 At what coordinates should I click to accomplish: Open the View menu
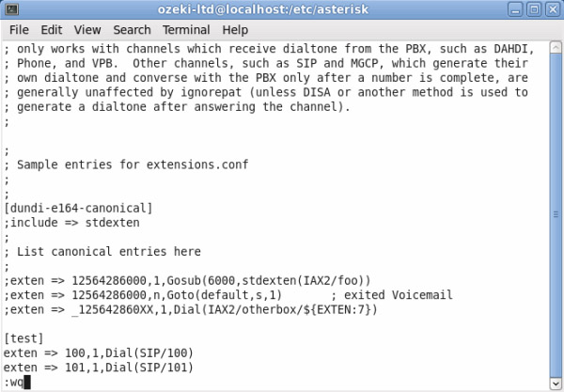(x=87, y=30)
